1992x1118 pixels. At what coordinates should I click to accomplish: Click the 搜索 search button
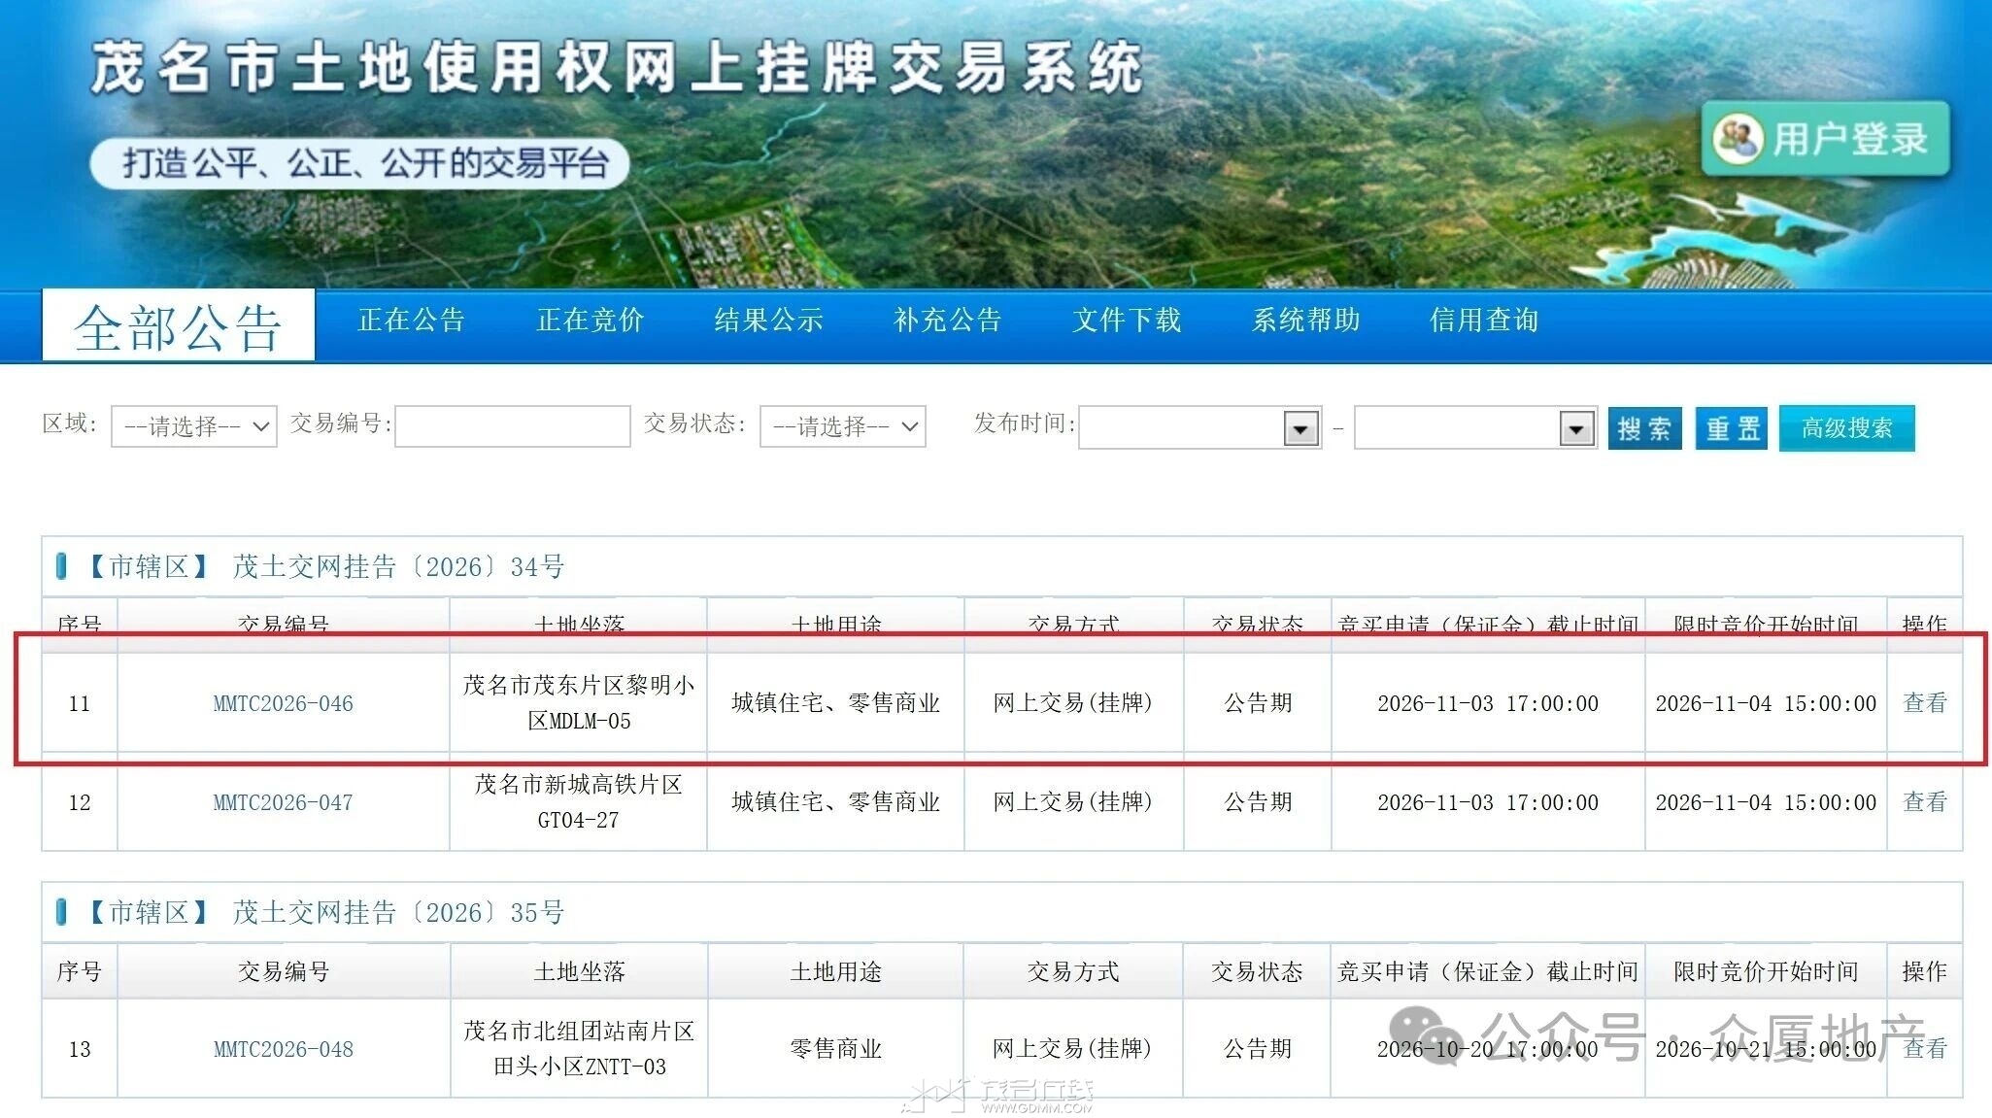click(x=1644, y=427)
